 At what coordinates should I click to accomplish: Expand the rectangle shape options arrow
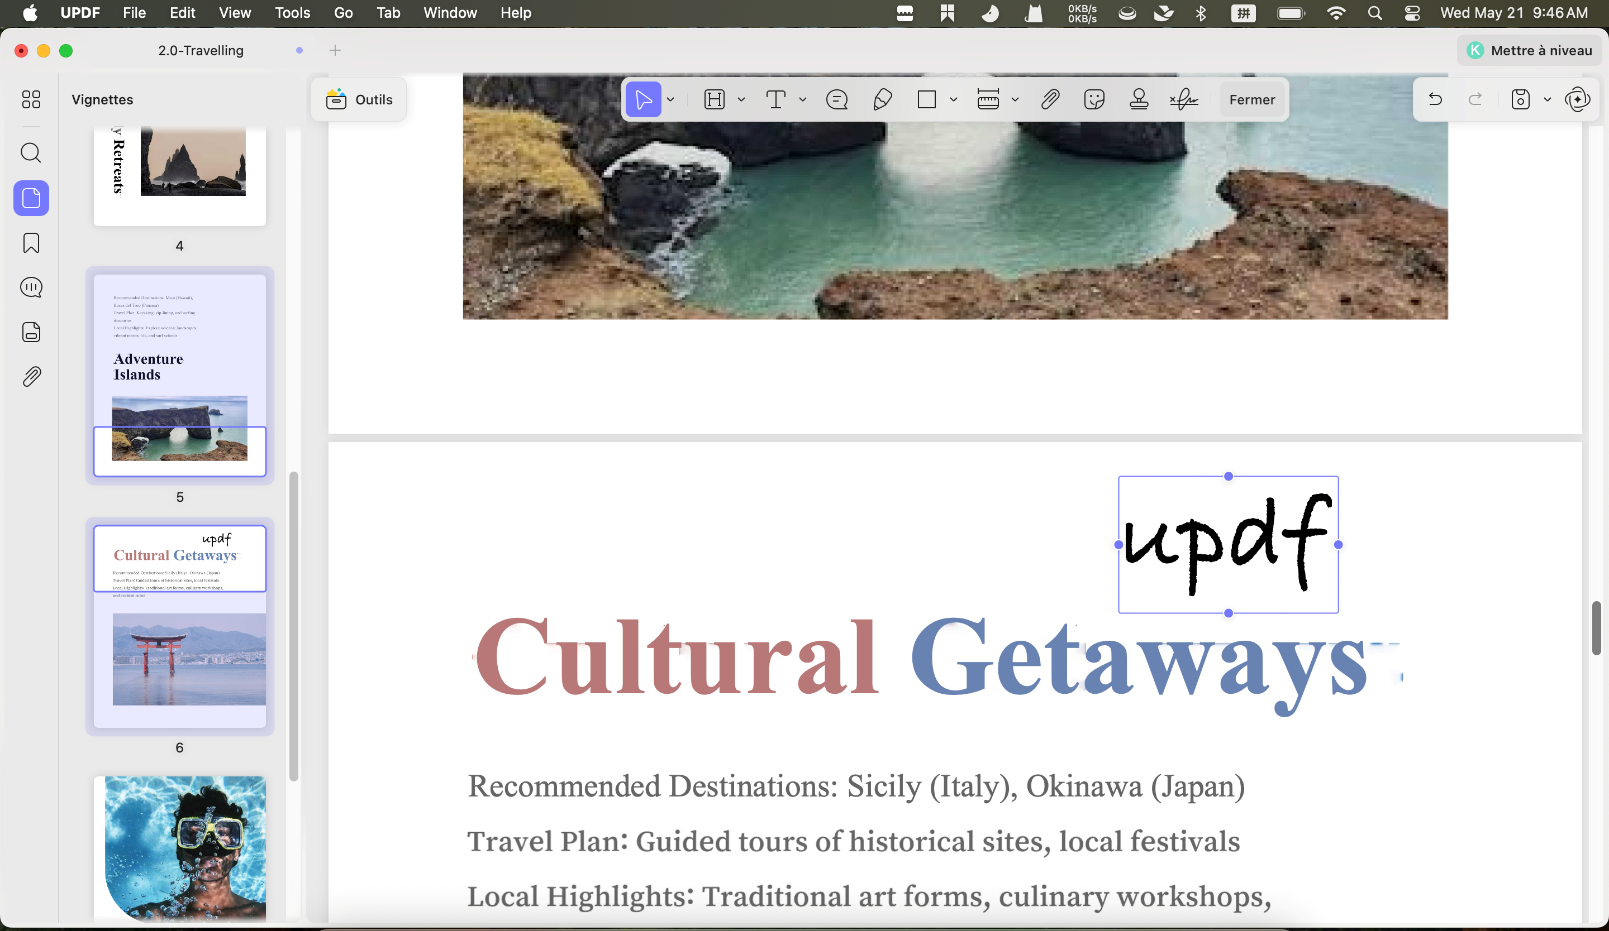pyautogui.click(x=953, y=99)
